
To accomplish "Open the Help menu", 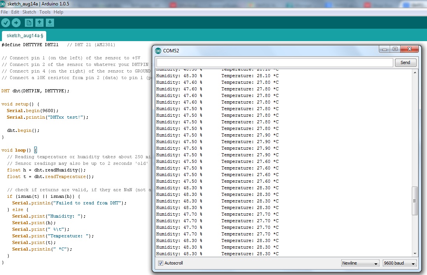I will [x=58, y=12].
